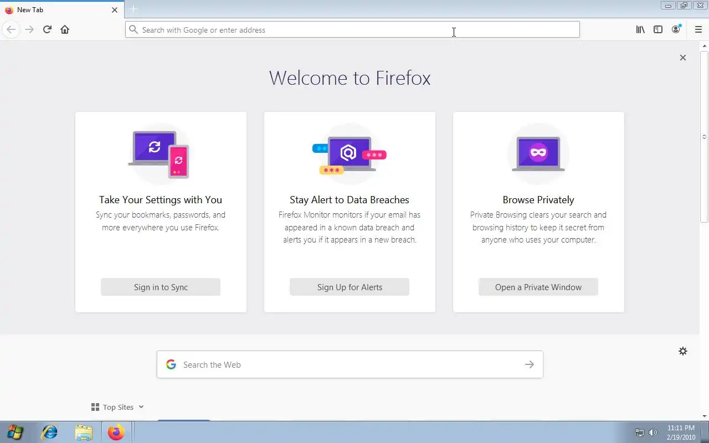Click Open a Private Window button
The width and height of the screenshot is (709, 443).
click(538, 287)
